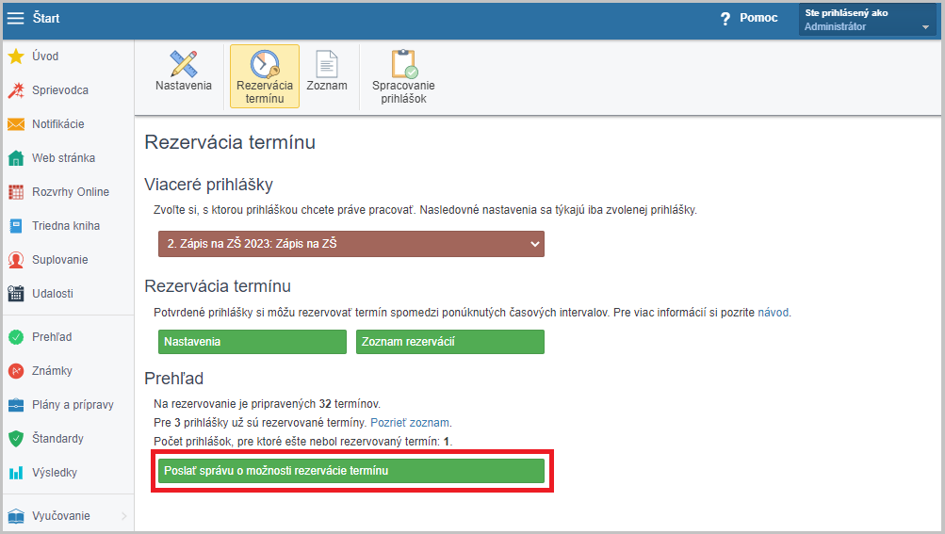Image resolution: width=945 pixels, height=534 pixels.
Task: Click the Úvod star icon
Action: 16,57
